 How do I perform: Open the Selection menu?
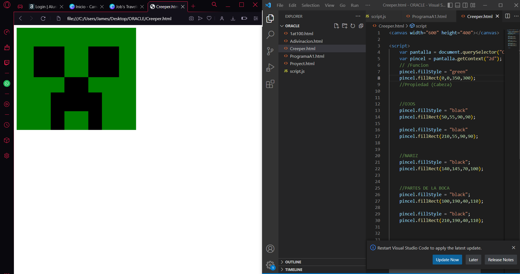tap(310, 5)
